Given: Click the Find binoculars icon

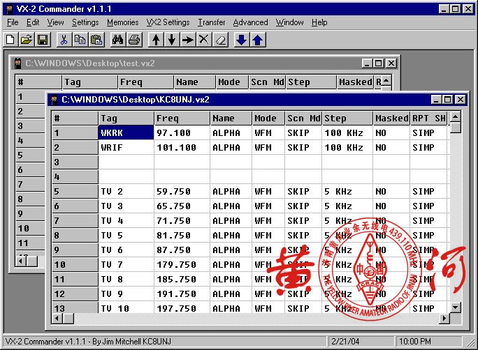Looking at the screenshot, I should click(117, 40).
